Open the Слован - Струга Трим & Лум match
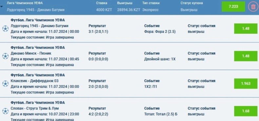This screenshot has width=259, height=121. [35, 109]
